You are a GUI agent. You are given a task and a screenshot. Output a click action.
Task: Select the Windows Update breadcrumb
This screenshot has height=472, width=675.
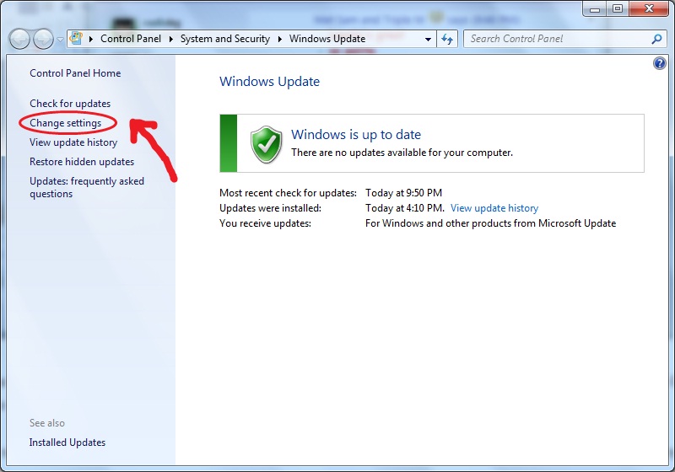(327, 39)
